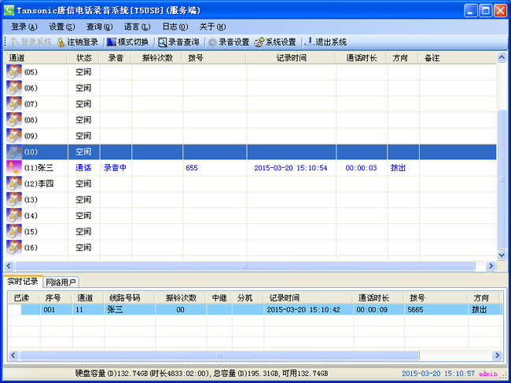Image resolution: width=511 pixels, height=383 pixels.
Task: Click the 模式切换 mode switch toolbar icon
Action: pos(111,42)
